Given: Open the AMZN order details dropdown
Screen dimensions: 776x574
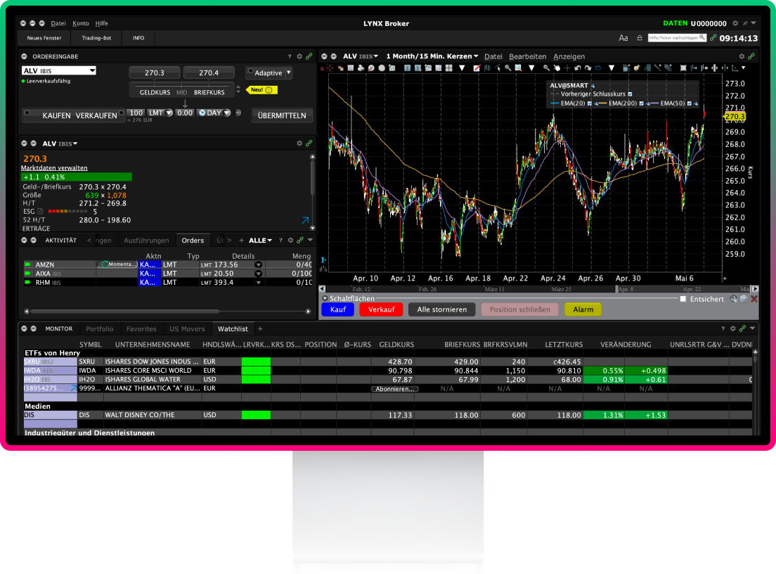Looking at the screenshot, I should [259, 264].
